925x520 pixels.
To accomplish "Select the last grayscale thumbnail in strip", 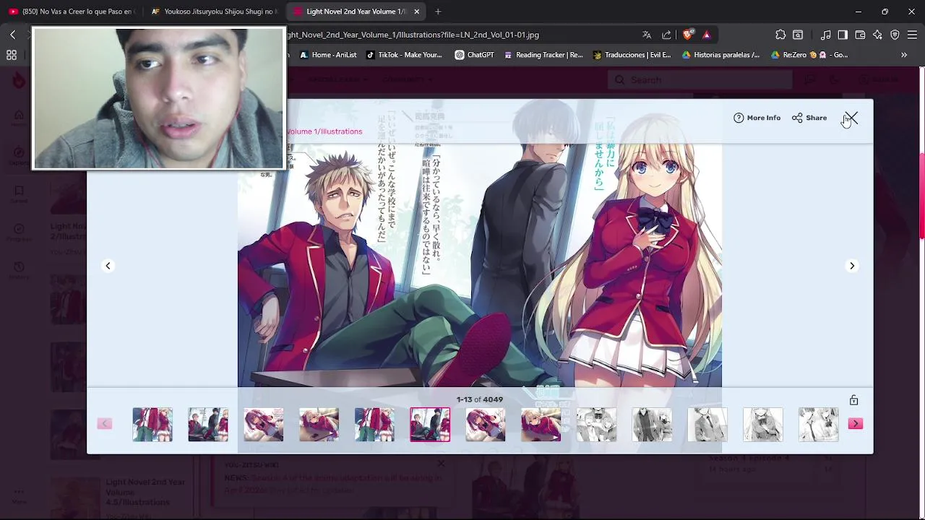I will 819,425.
